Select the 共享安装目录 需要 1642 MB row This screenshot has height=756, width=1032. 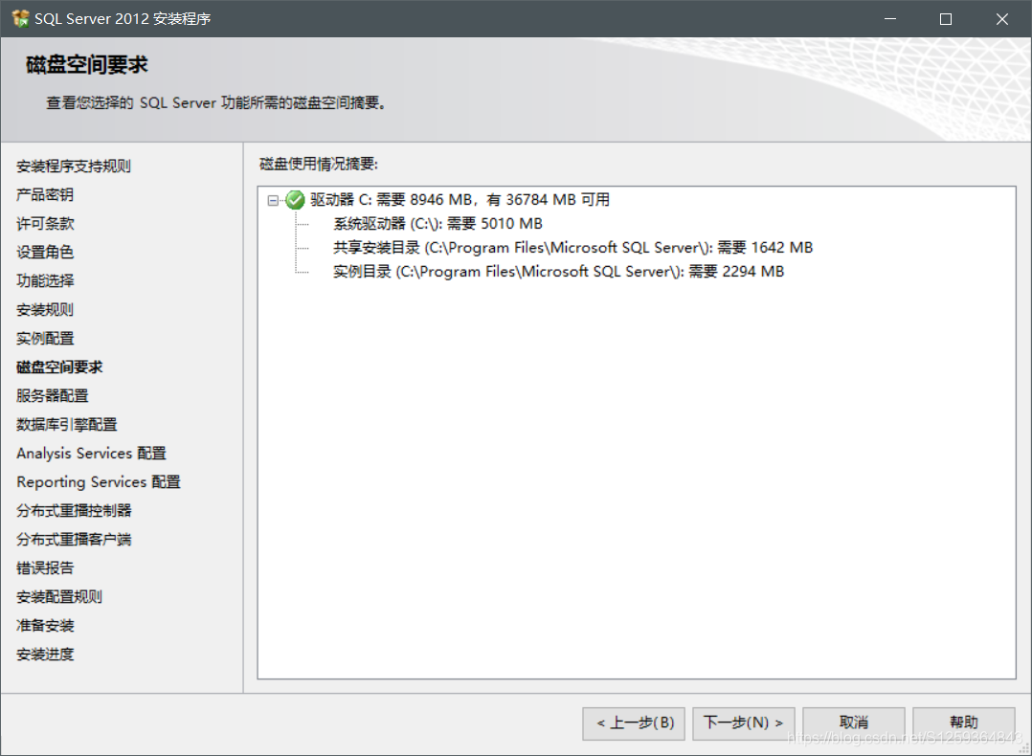(x=572, y=248)
